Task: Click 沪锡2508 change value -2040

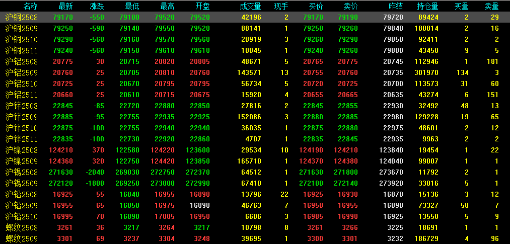Action: [x=95, y=172]
